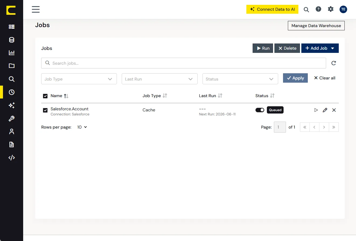Sort by Status column arrows
The height and width of the screenshot is (241, 356).
click(x=272, y=96)
